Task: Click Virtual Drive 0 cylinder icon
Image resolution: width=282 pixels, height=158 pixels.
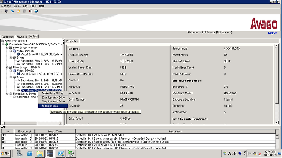Action: 18,54
